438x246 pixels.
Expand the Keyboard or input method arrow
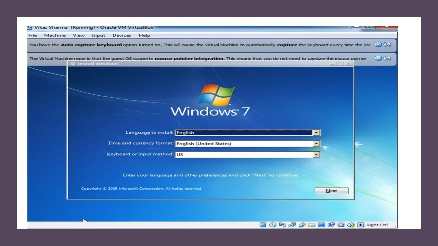[317, 154]
